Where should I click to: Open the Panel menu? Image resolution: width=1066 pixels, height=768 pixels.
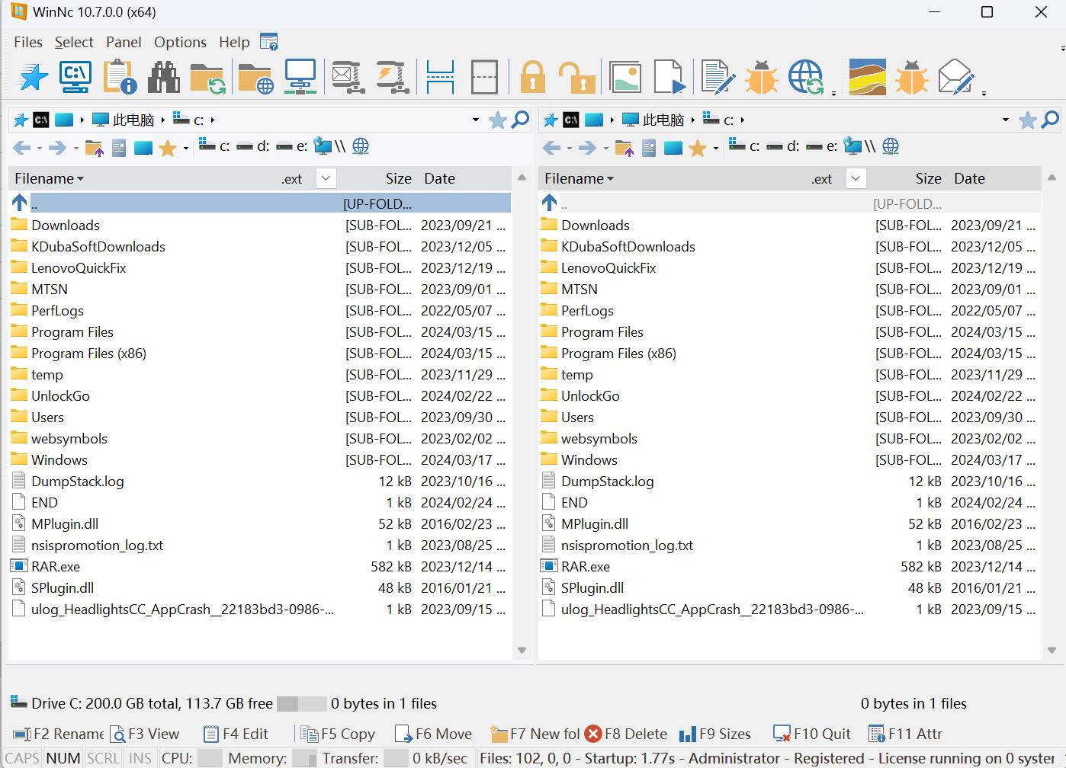124,42
